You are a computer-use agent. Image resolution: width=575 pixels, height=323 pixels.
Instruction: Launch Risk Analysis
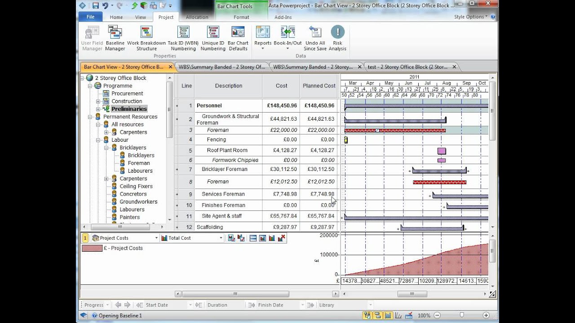pyautogui.click(x=337, y=39)
